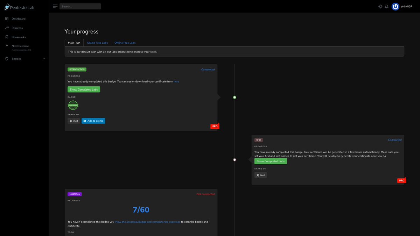Open Progress in the sidebar
This screenshot has height=236, width=420.
(x=17, y=28)
